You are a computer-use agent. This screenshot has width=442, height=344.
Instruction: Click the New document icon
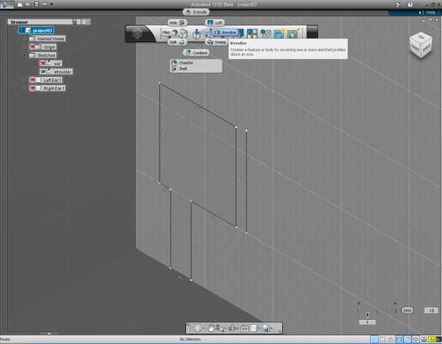pyautogui.click(x=20, y=4)
